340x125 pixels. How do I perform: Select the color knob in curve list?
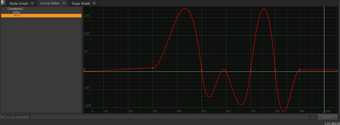coord(17,12)
